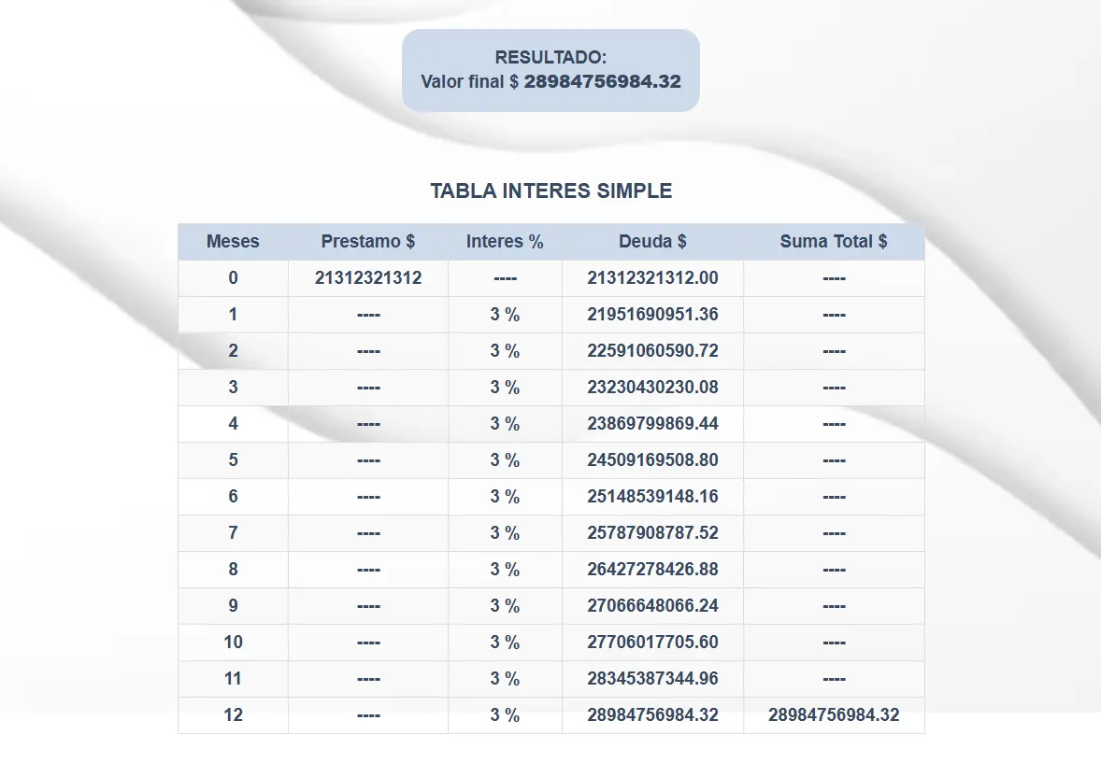Click the Deuda $ column header
Viewport: 1101px width, 777px height.
pyautogui.click(x=652, y=242)
